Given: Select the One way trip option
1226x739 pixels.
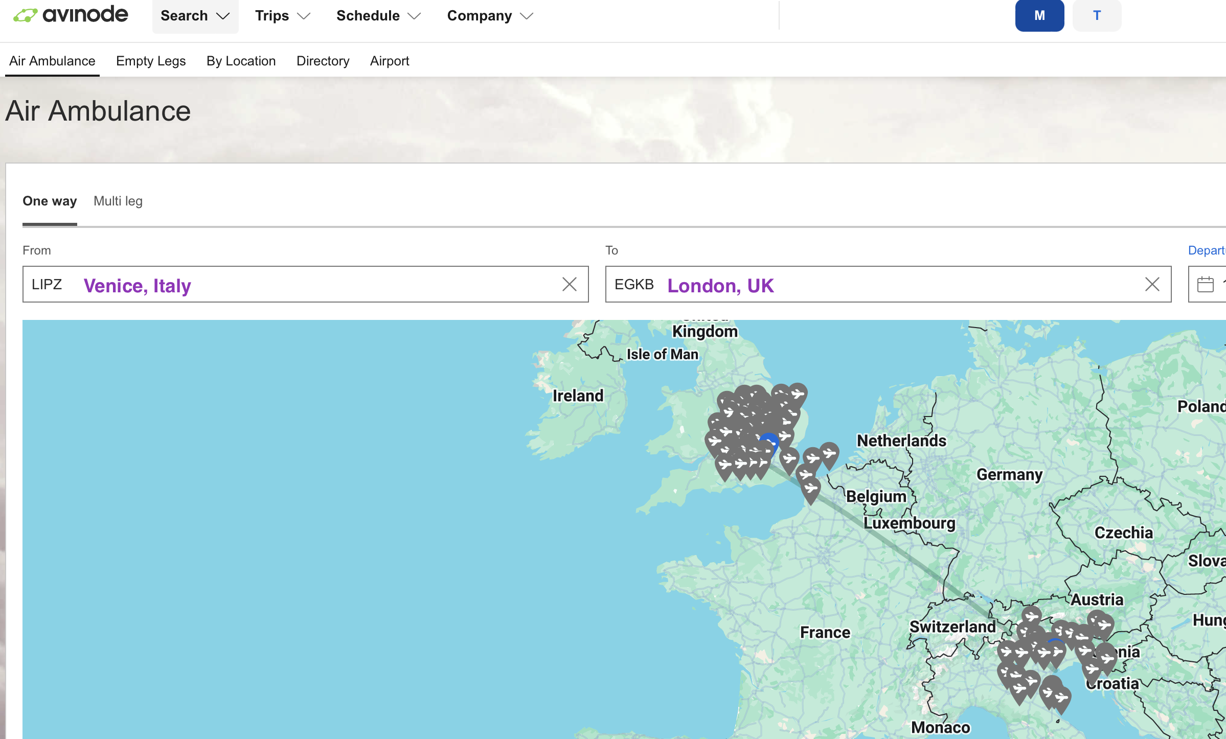Looking at the screenshot, I should coord(50,201).
